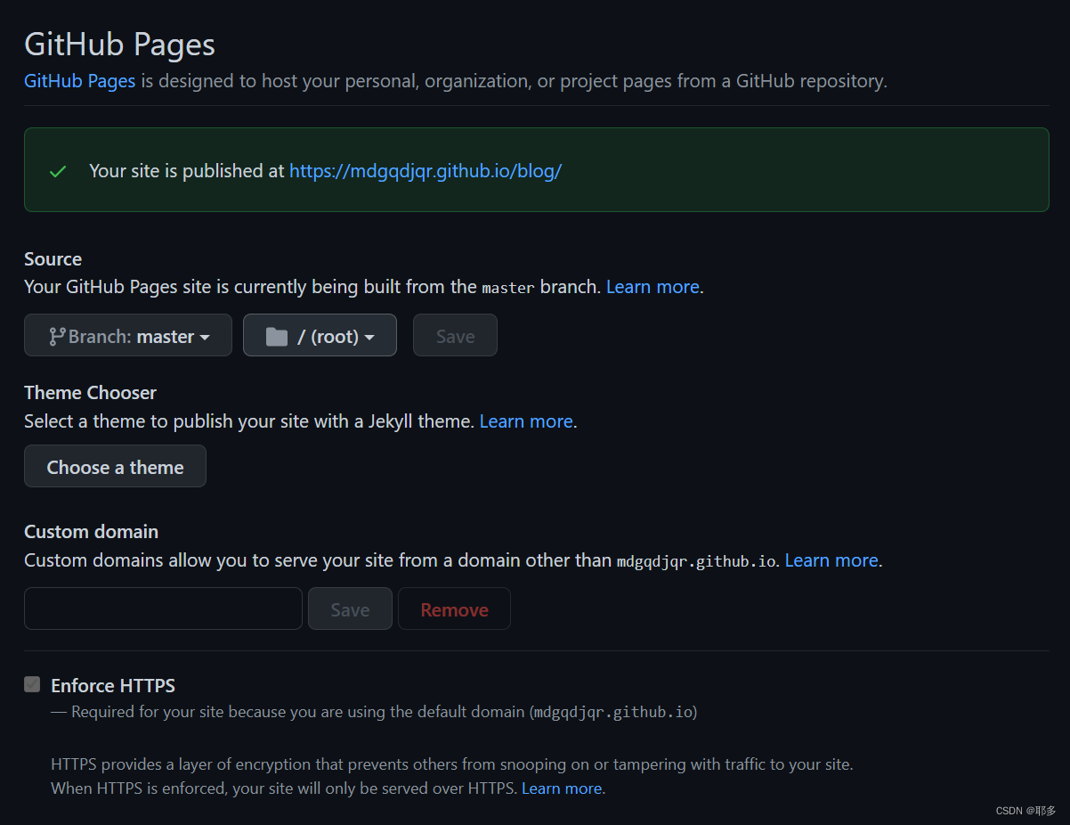This screenshot has width=1070, height=825.
Task: Open Learn more link for Custom domain
Action: point(831,560)
